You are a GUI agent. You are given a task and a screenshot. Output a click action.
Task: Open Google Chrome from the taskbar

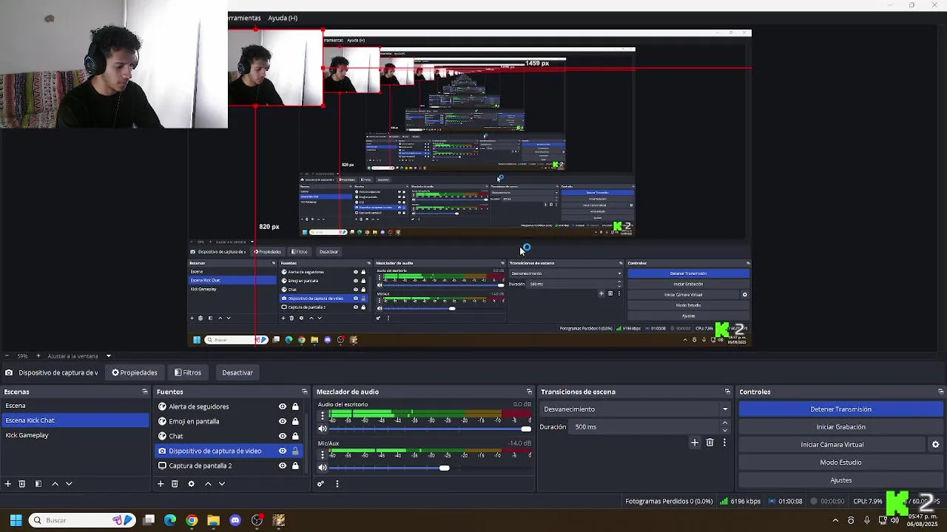point(192,520)
